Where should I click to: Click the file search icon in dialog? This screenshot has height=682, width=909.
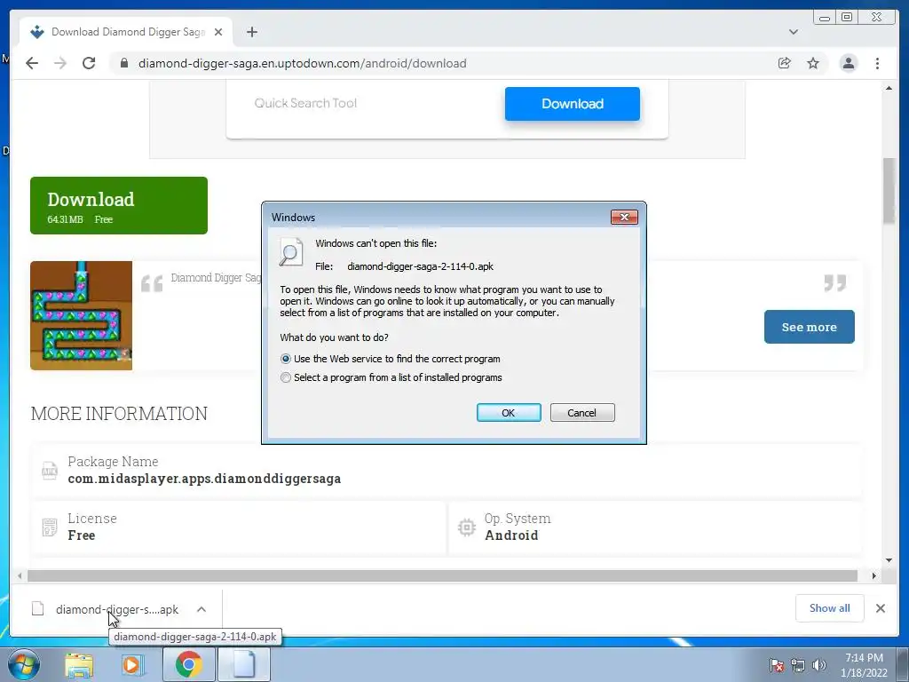click(291, 252)
